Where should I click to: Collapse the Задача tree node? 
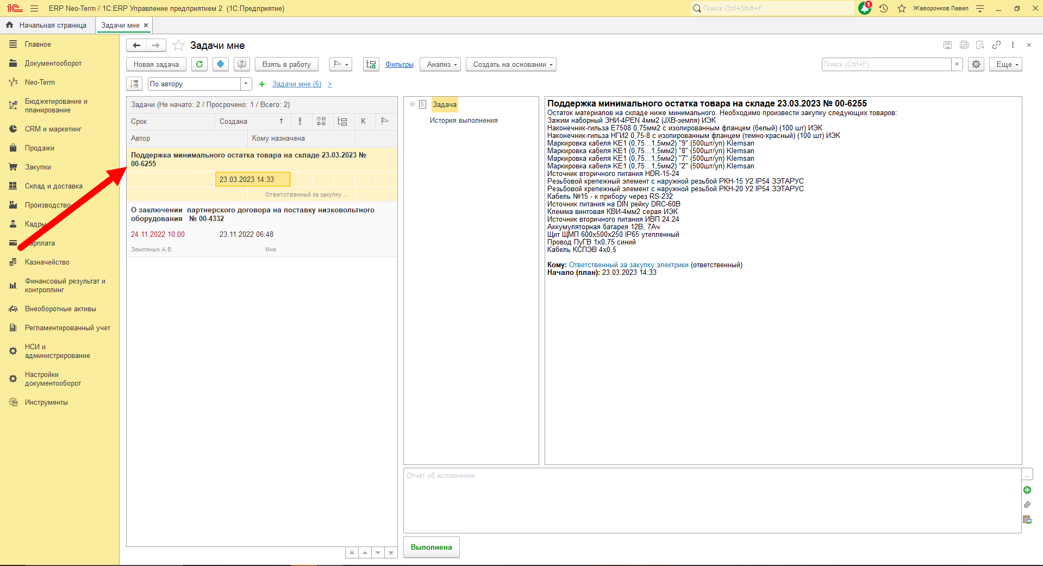(x=412, y=104)
